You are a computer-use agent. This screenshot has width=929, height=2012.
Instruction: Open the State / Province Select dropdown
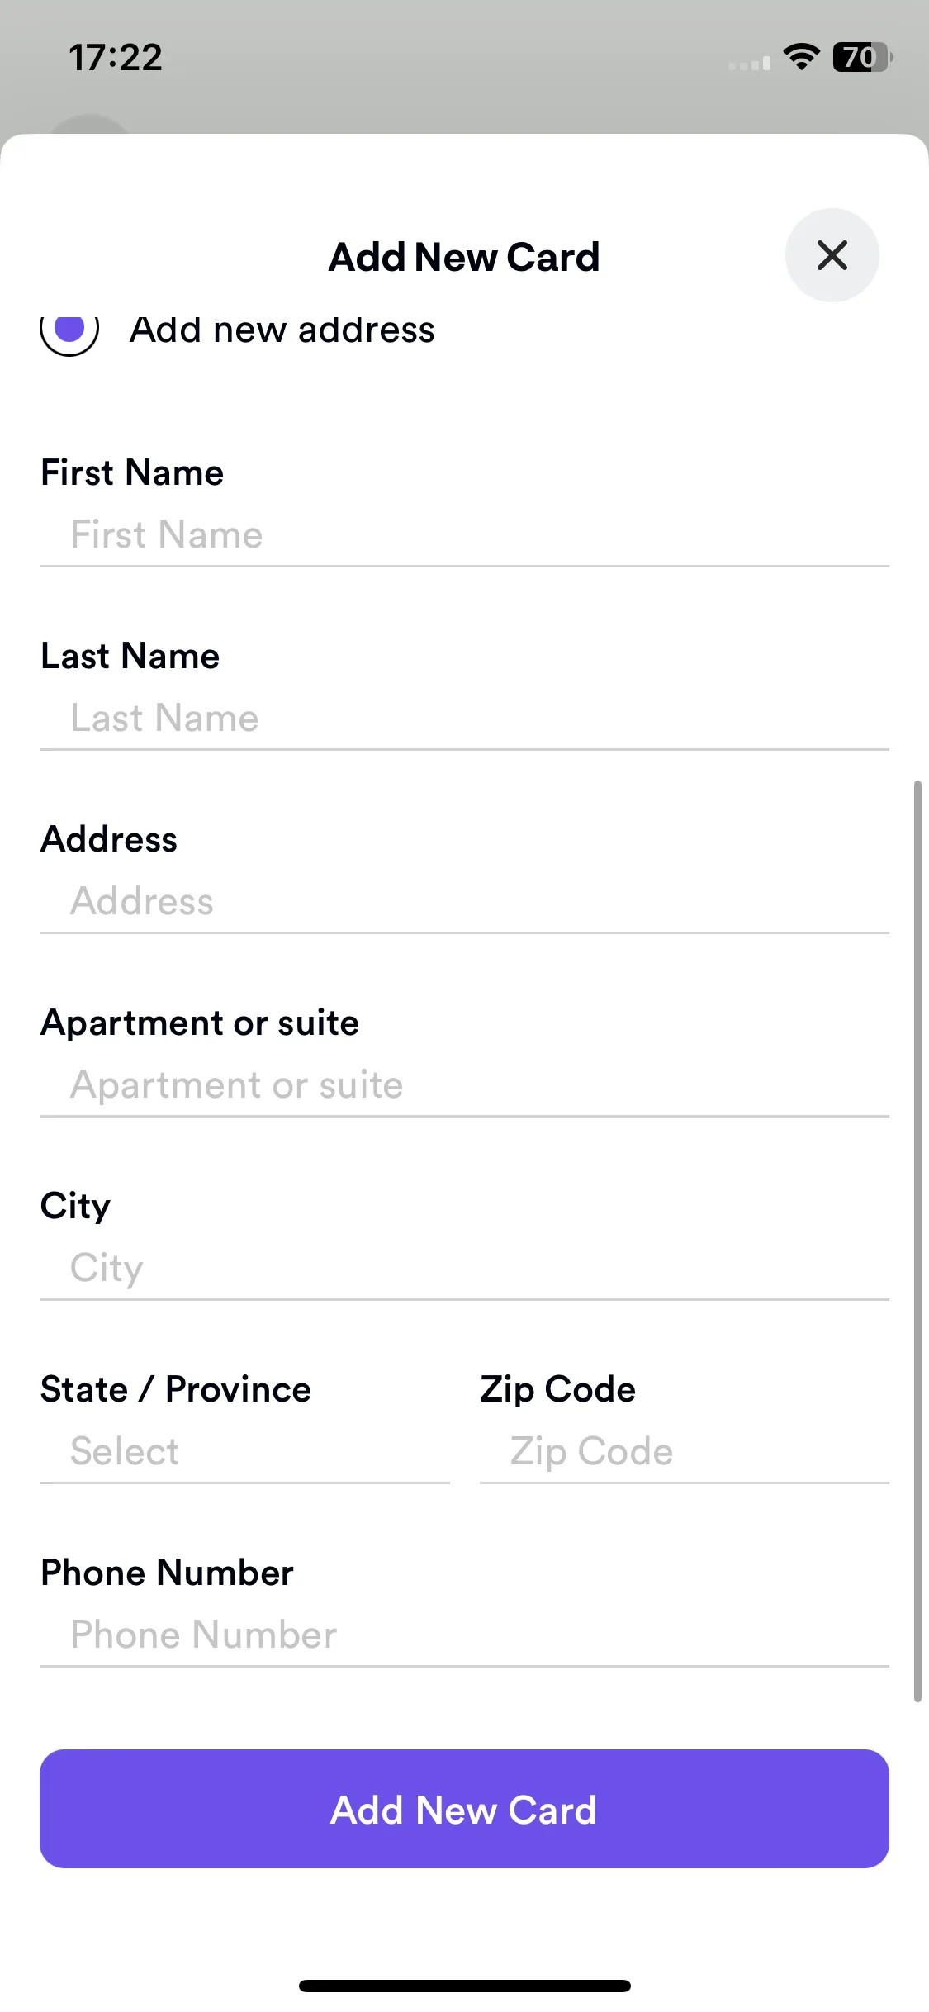click(x=244, y=1452)
